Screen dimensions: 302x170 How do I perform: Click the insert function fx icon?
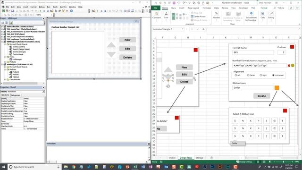point(203,29)
